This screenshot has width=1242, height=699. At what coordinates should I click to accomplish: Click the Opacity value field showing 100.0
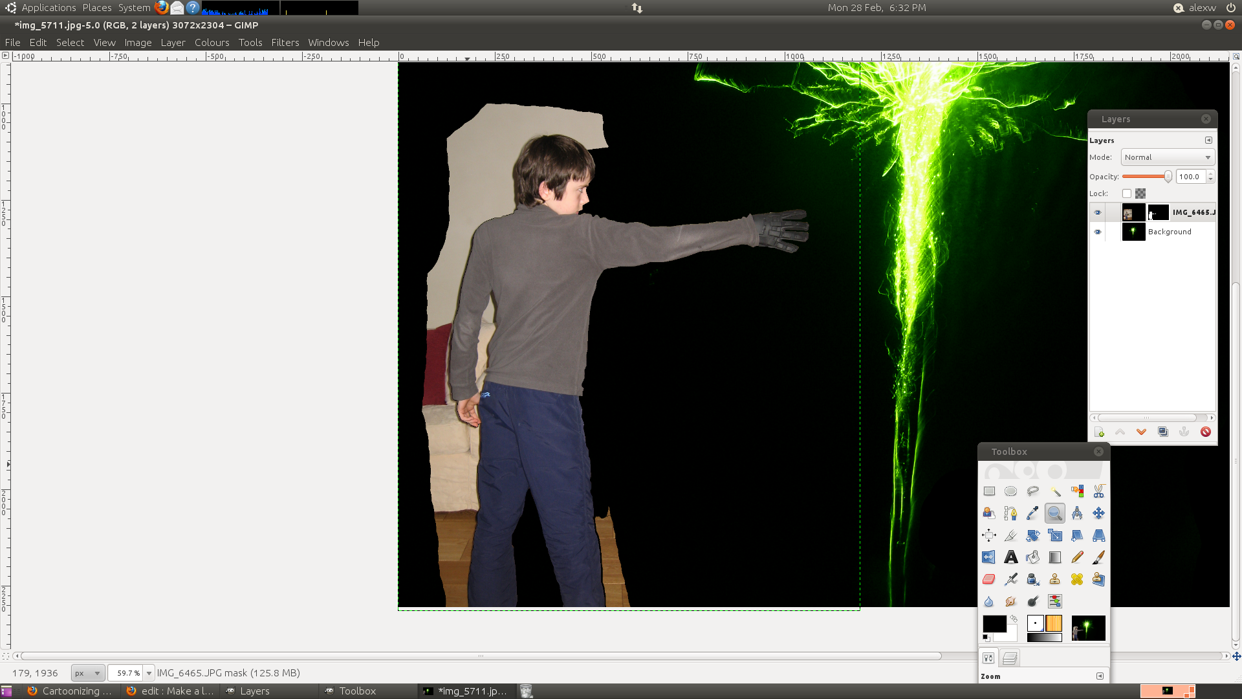tap(1190, 177)
